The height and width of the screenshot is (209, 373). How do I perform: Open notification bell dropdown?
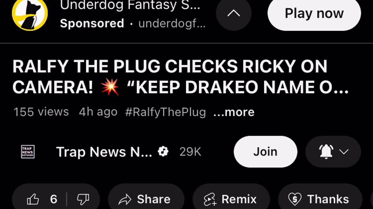333,152
